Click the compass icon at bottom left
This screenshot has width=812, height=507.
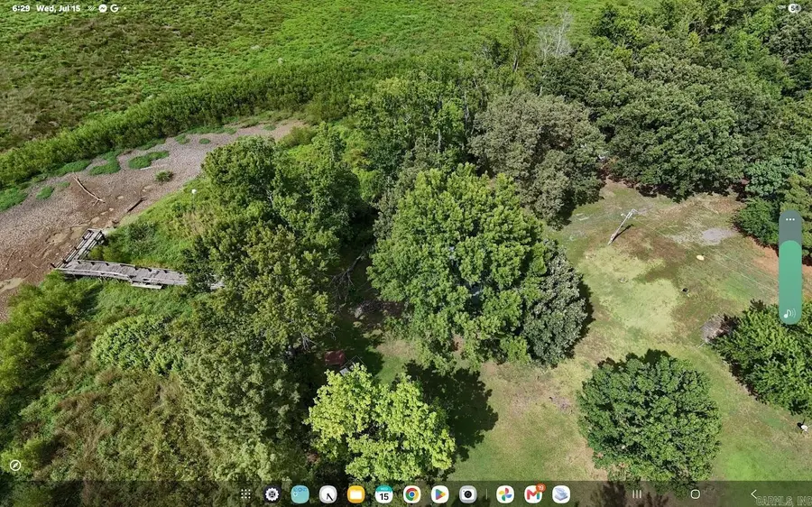pyautogui.click(x=15, y=466)
